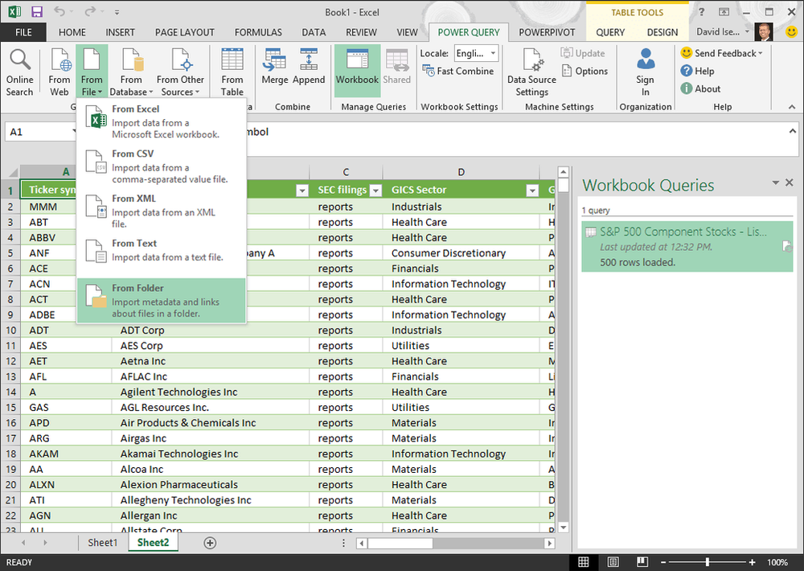This screenshot has height=571, width=804.
Task: Open Power Query Options
Action: click(585, 71)
